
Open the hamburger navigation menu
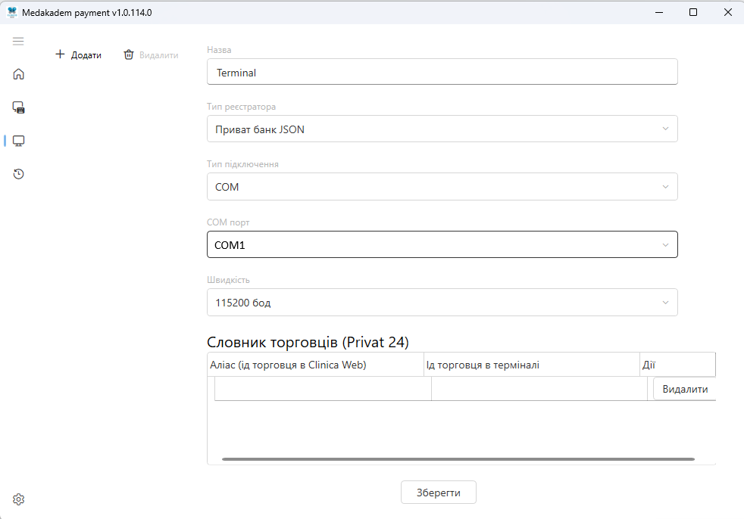coord(18,42)
